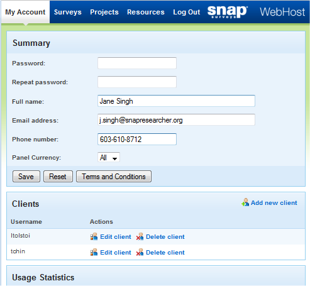Viewport: 310px width, 286px height.
Task: Switch to the Projects tab
Action: click(104, 12)
